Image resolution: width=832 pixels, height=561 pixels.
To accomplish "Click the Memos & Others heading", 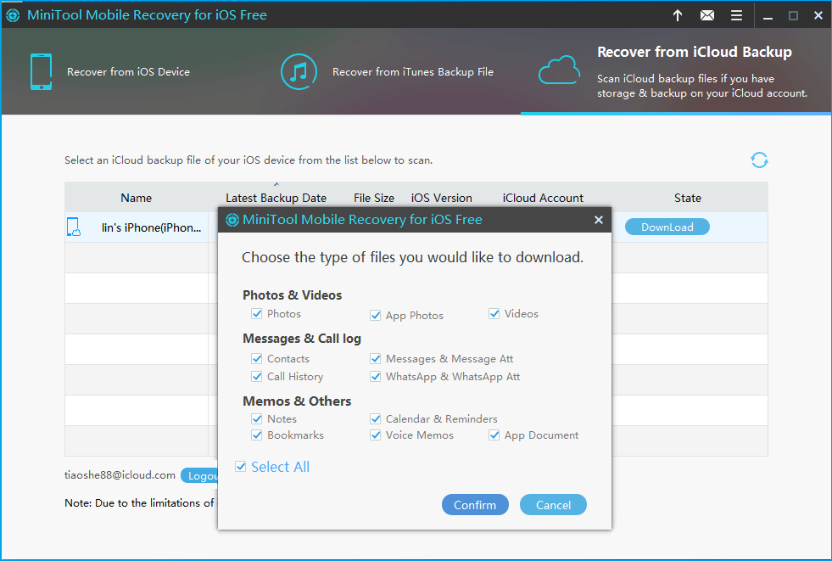I will (297, 401).
